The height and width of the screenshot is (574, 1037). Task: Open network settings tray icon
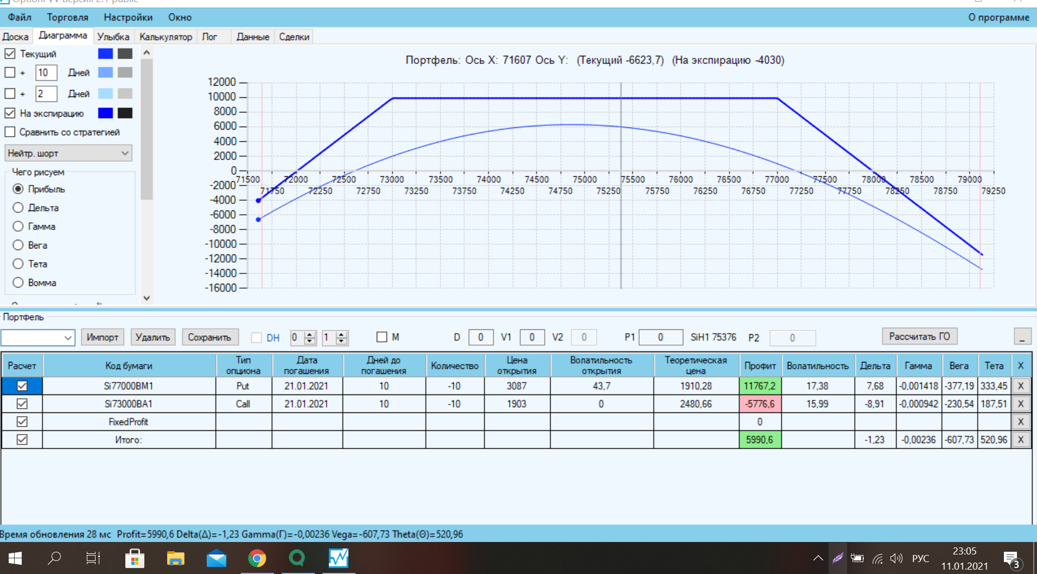[x=877, y=558]
